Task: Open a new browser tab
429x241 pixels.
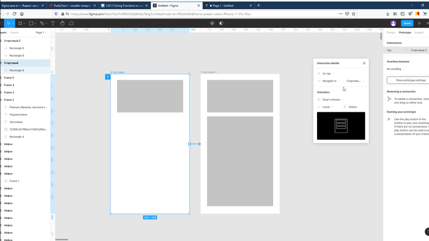Action: (258, 5)
